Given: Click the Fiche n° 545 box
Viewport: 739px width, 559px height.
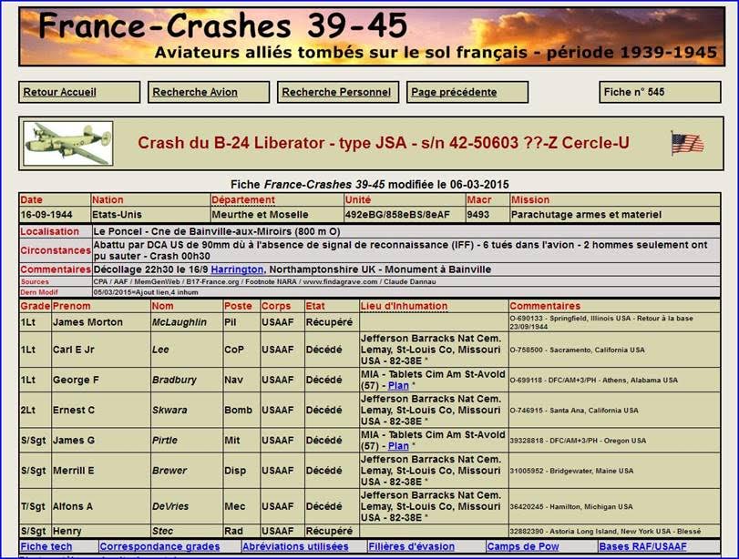Looking at the screenshot, I should click(660, 92).
